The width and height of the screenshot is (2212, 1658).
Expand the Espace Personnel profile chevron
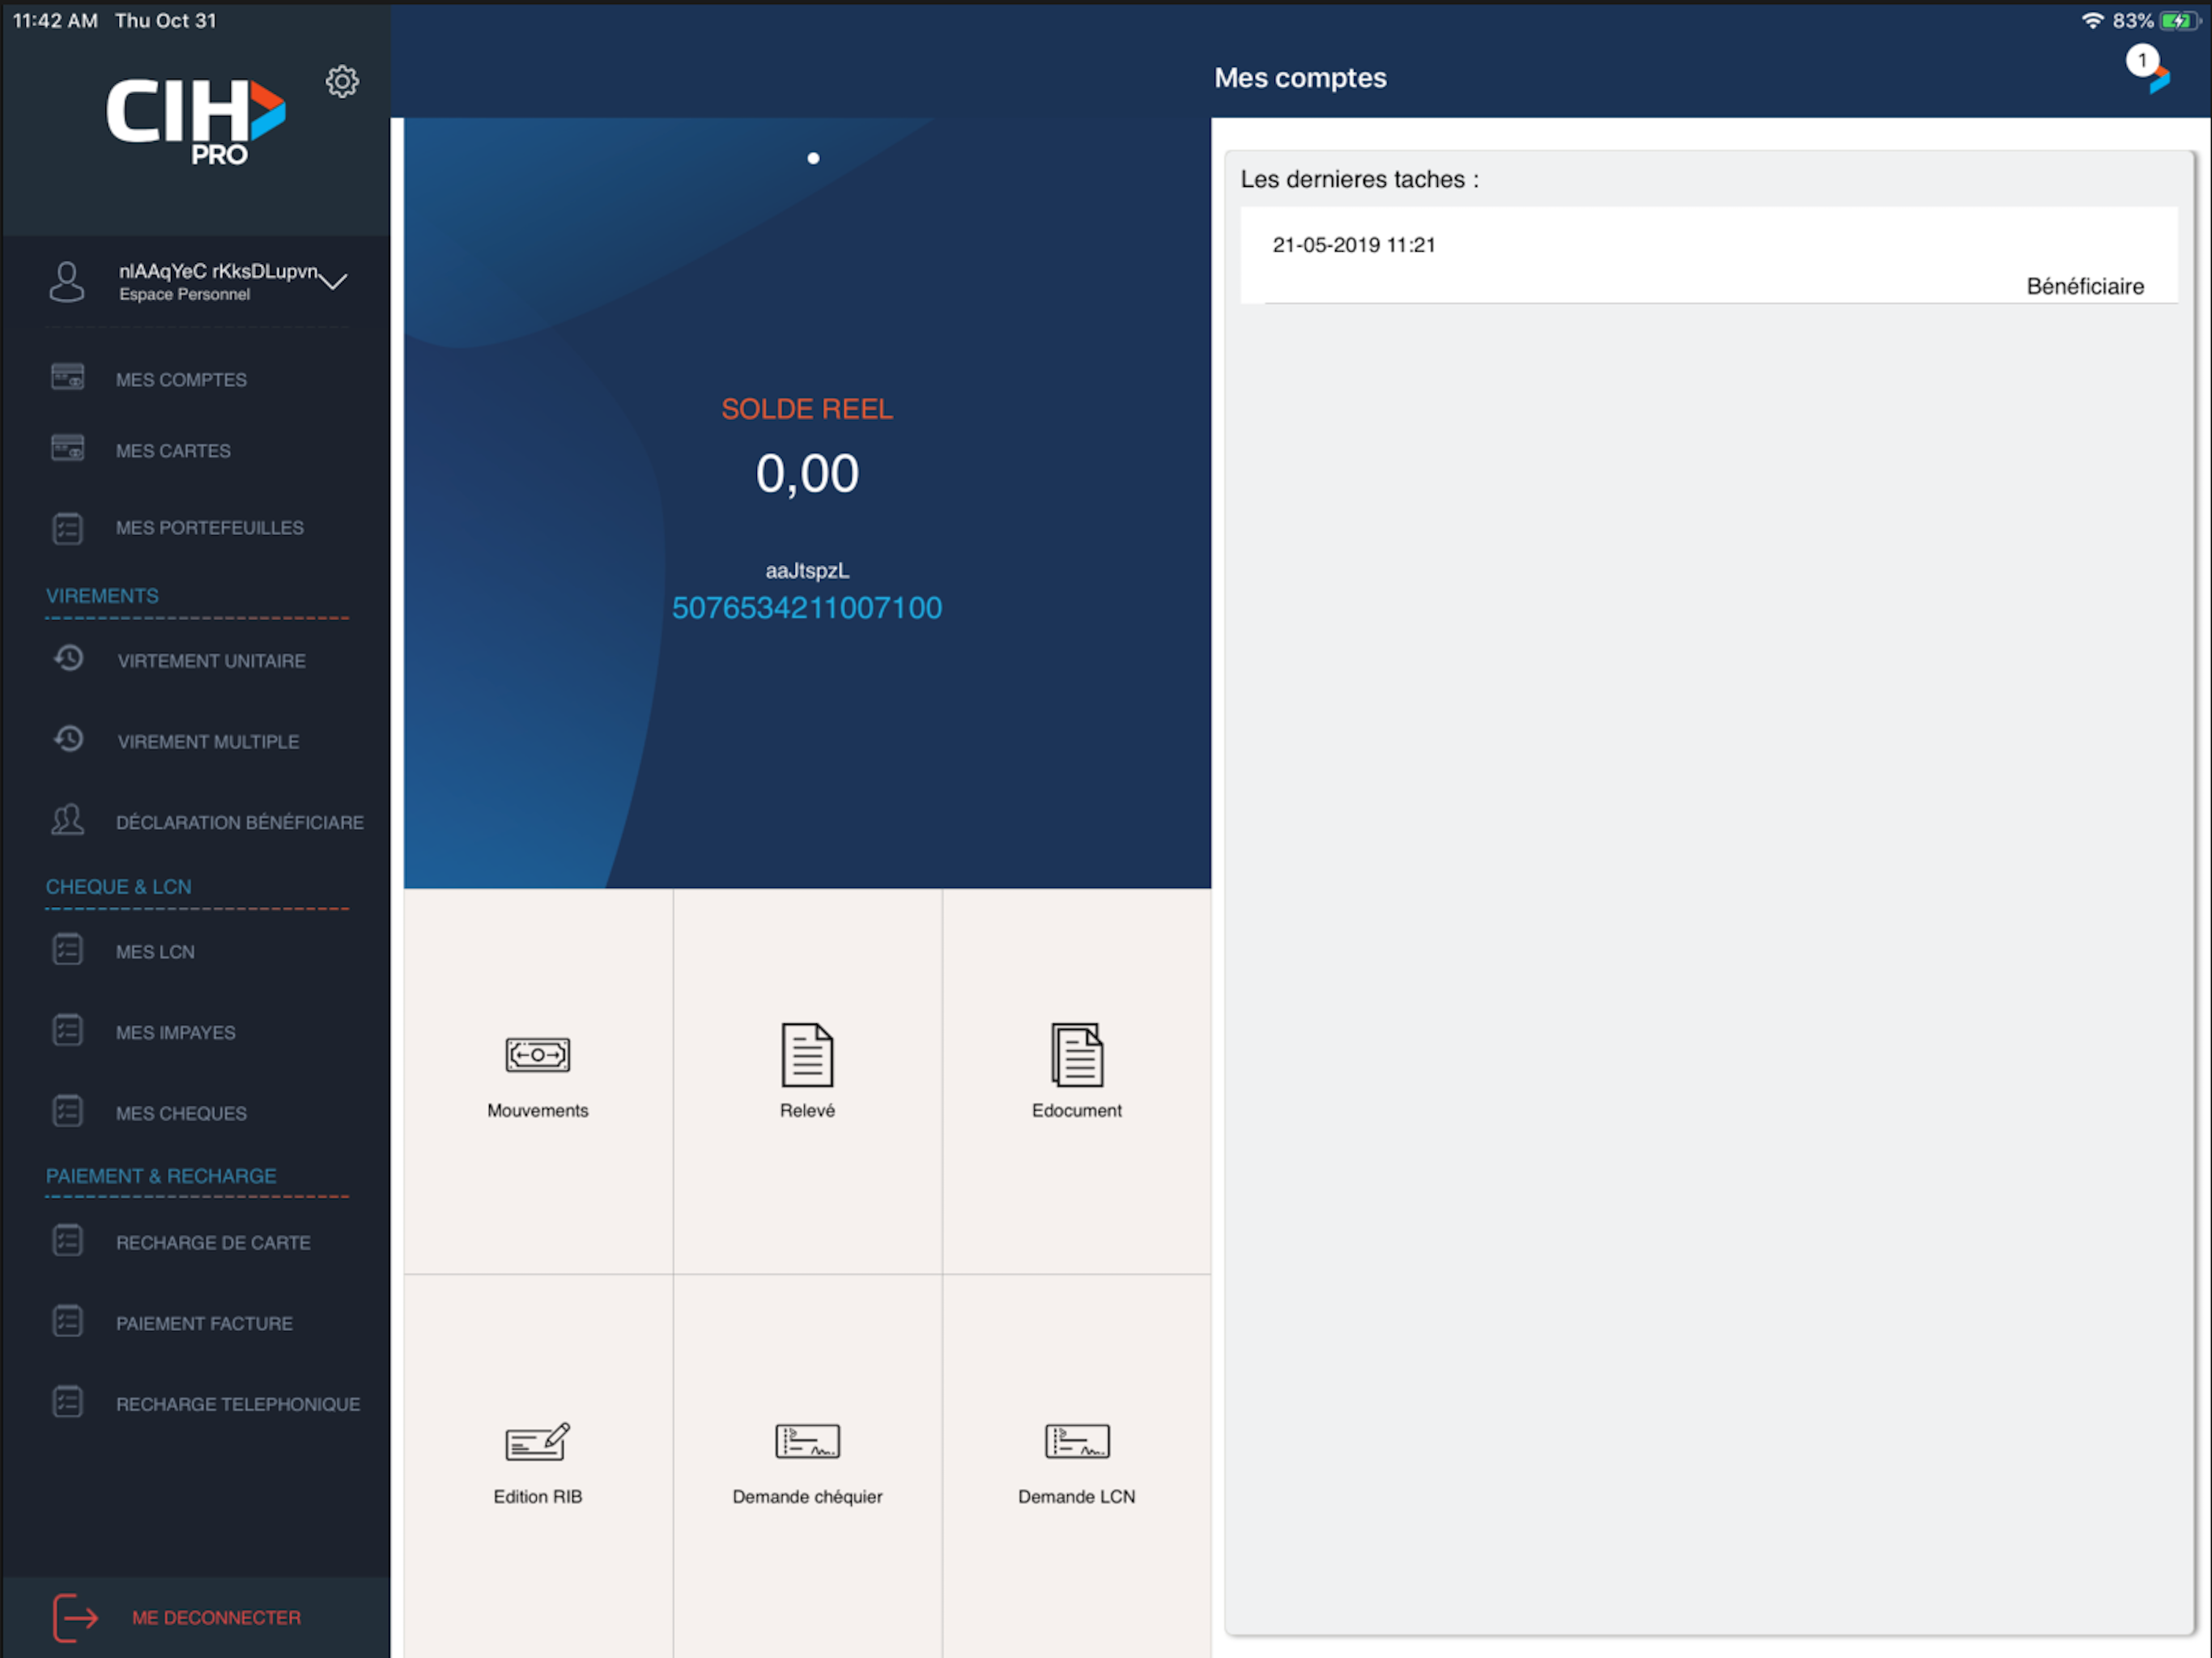click(333, 282)
